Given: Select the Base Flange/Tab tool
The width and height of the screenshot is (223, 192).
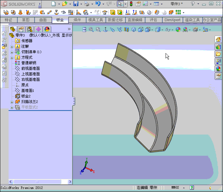Looking at the screenshot, I should [x=6, y=12].
